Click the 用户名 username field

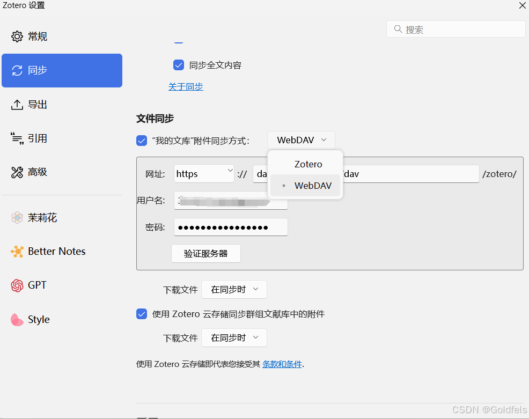click(x=231, y=201)
